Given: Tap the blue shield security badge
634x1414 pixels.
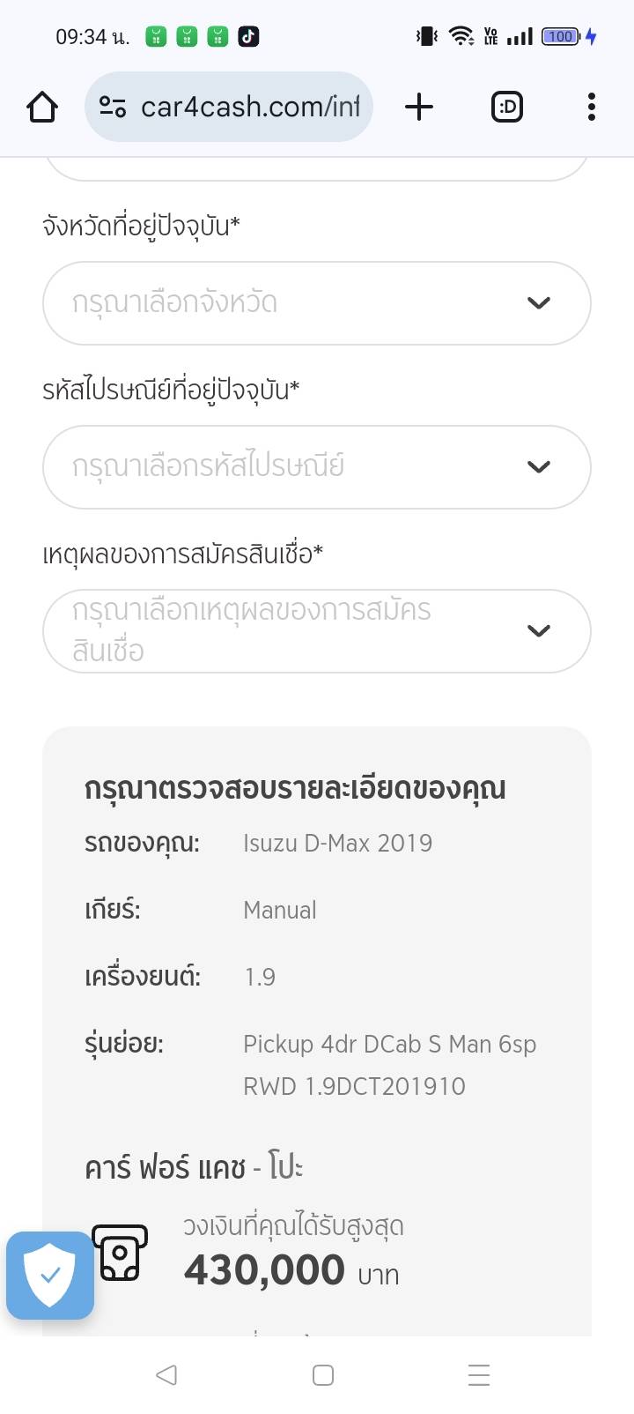Looking at the screenshot, I should 50,1275.
